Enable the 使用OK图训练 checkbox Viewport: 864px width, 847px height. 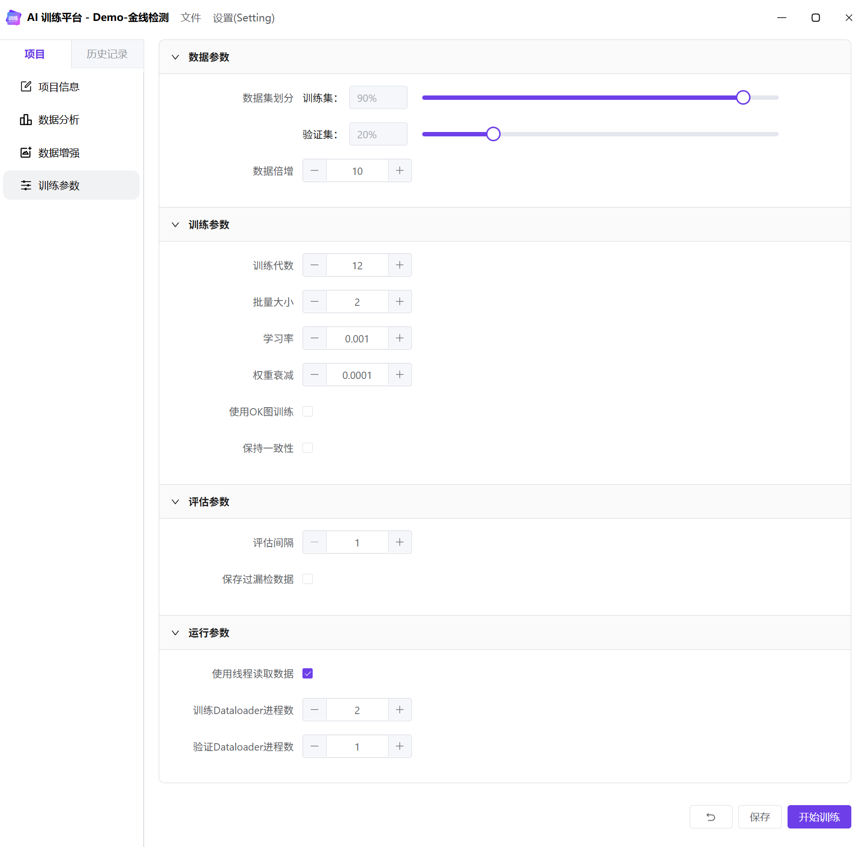coord(307,412)
